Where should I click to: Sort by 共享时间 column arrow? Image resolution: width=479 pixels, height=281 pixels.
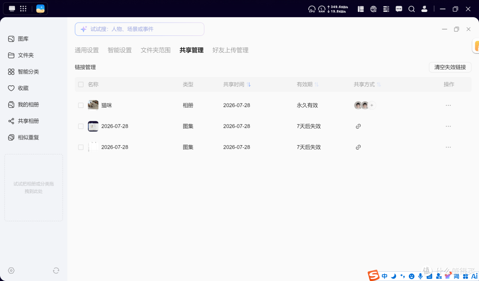249,85
